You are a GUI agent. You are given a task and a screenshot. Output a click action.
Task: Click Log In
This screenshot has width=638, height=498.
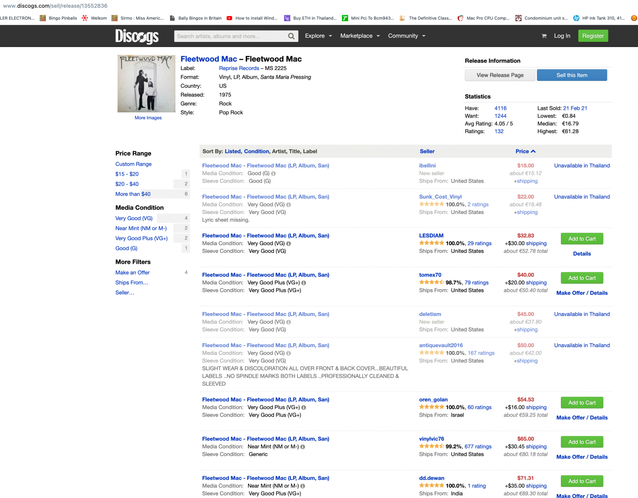pos(562,36)
